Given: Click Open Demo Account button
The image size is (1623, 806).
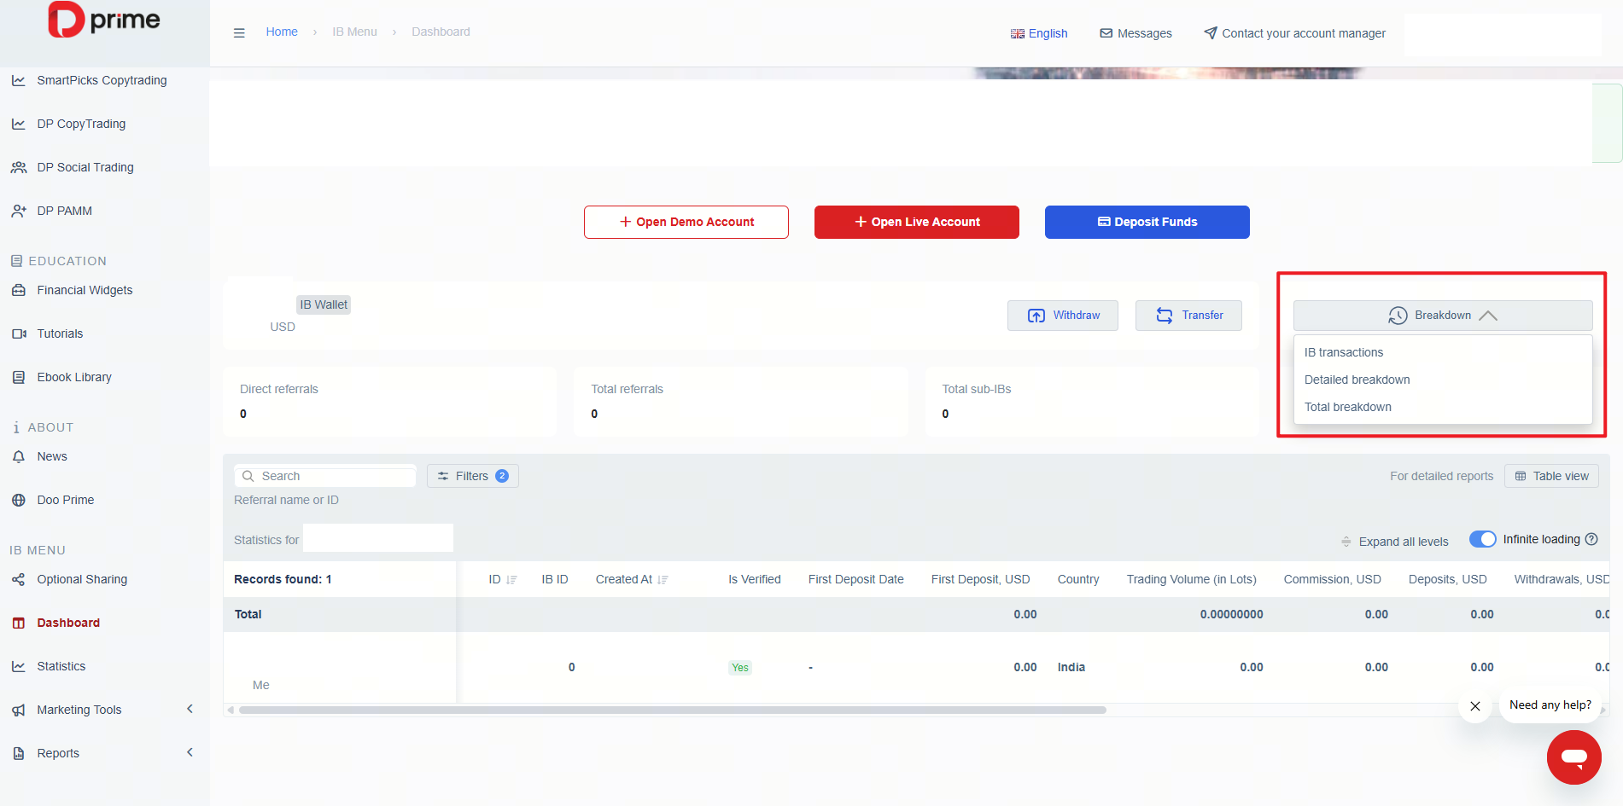Looking at the screenshot, I should pos(686,222).
